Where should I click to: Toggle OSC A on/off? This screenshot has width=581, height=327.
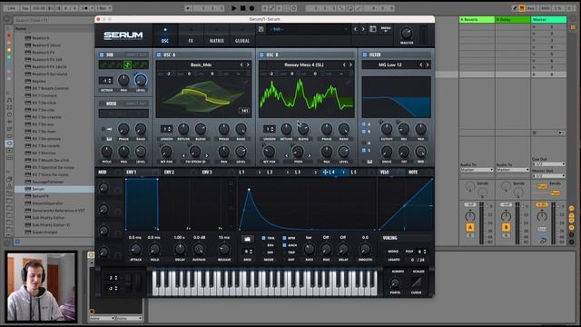point(159,54)
